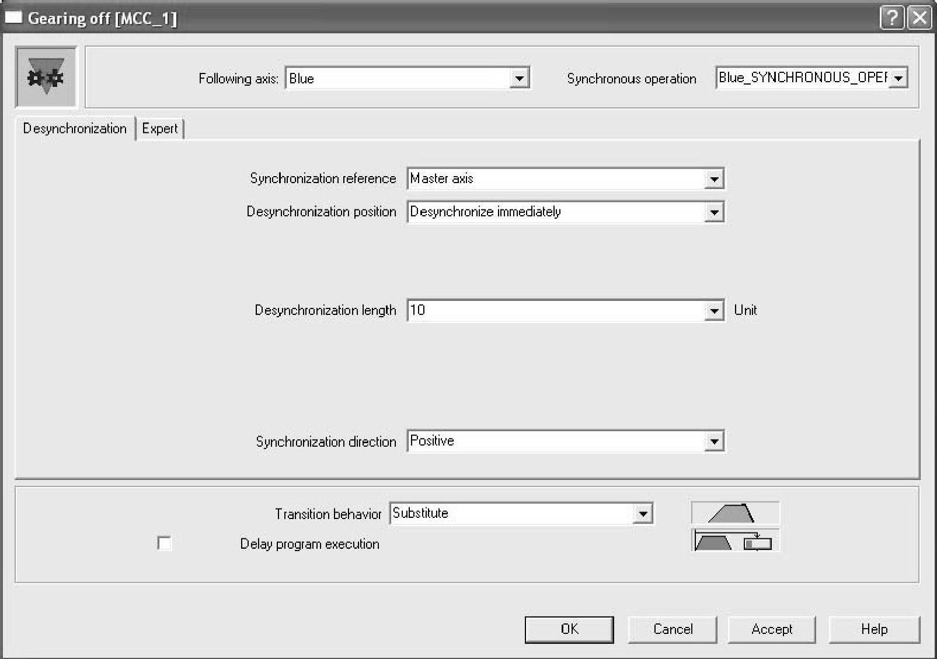Click the question mark help title button
937x659 pixels.
click(x=891, y=18)
